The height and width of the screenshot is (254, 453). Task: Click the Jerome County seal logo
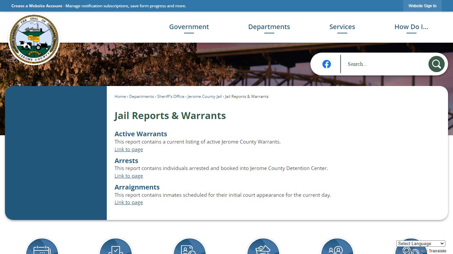[x=34, y=40]
